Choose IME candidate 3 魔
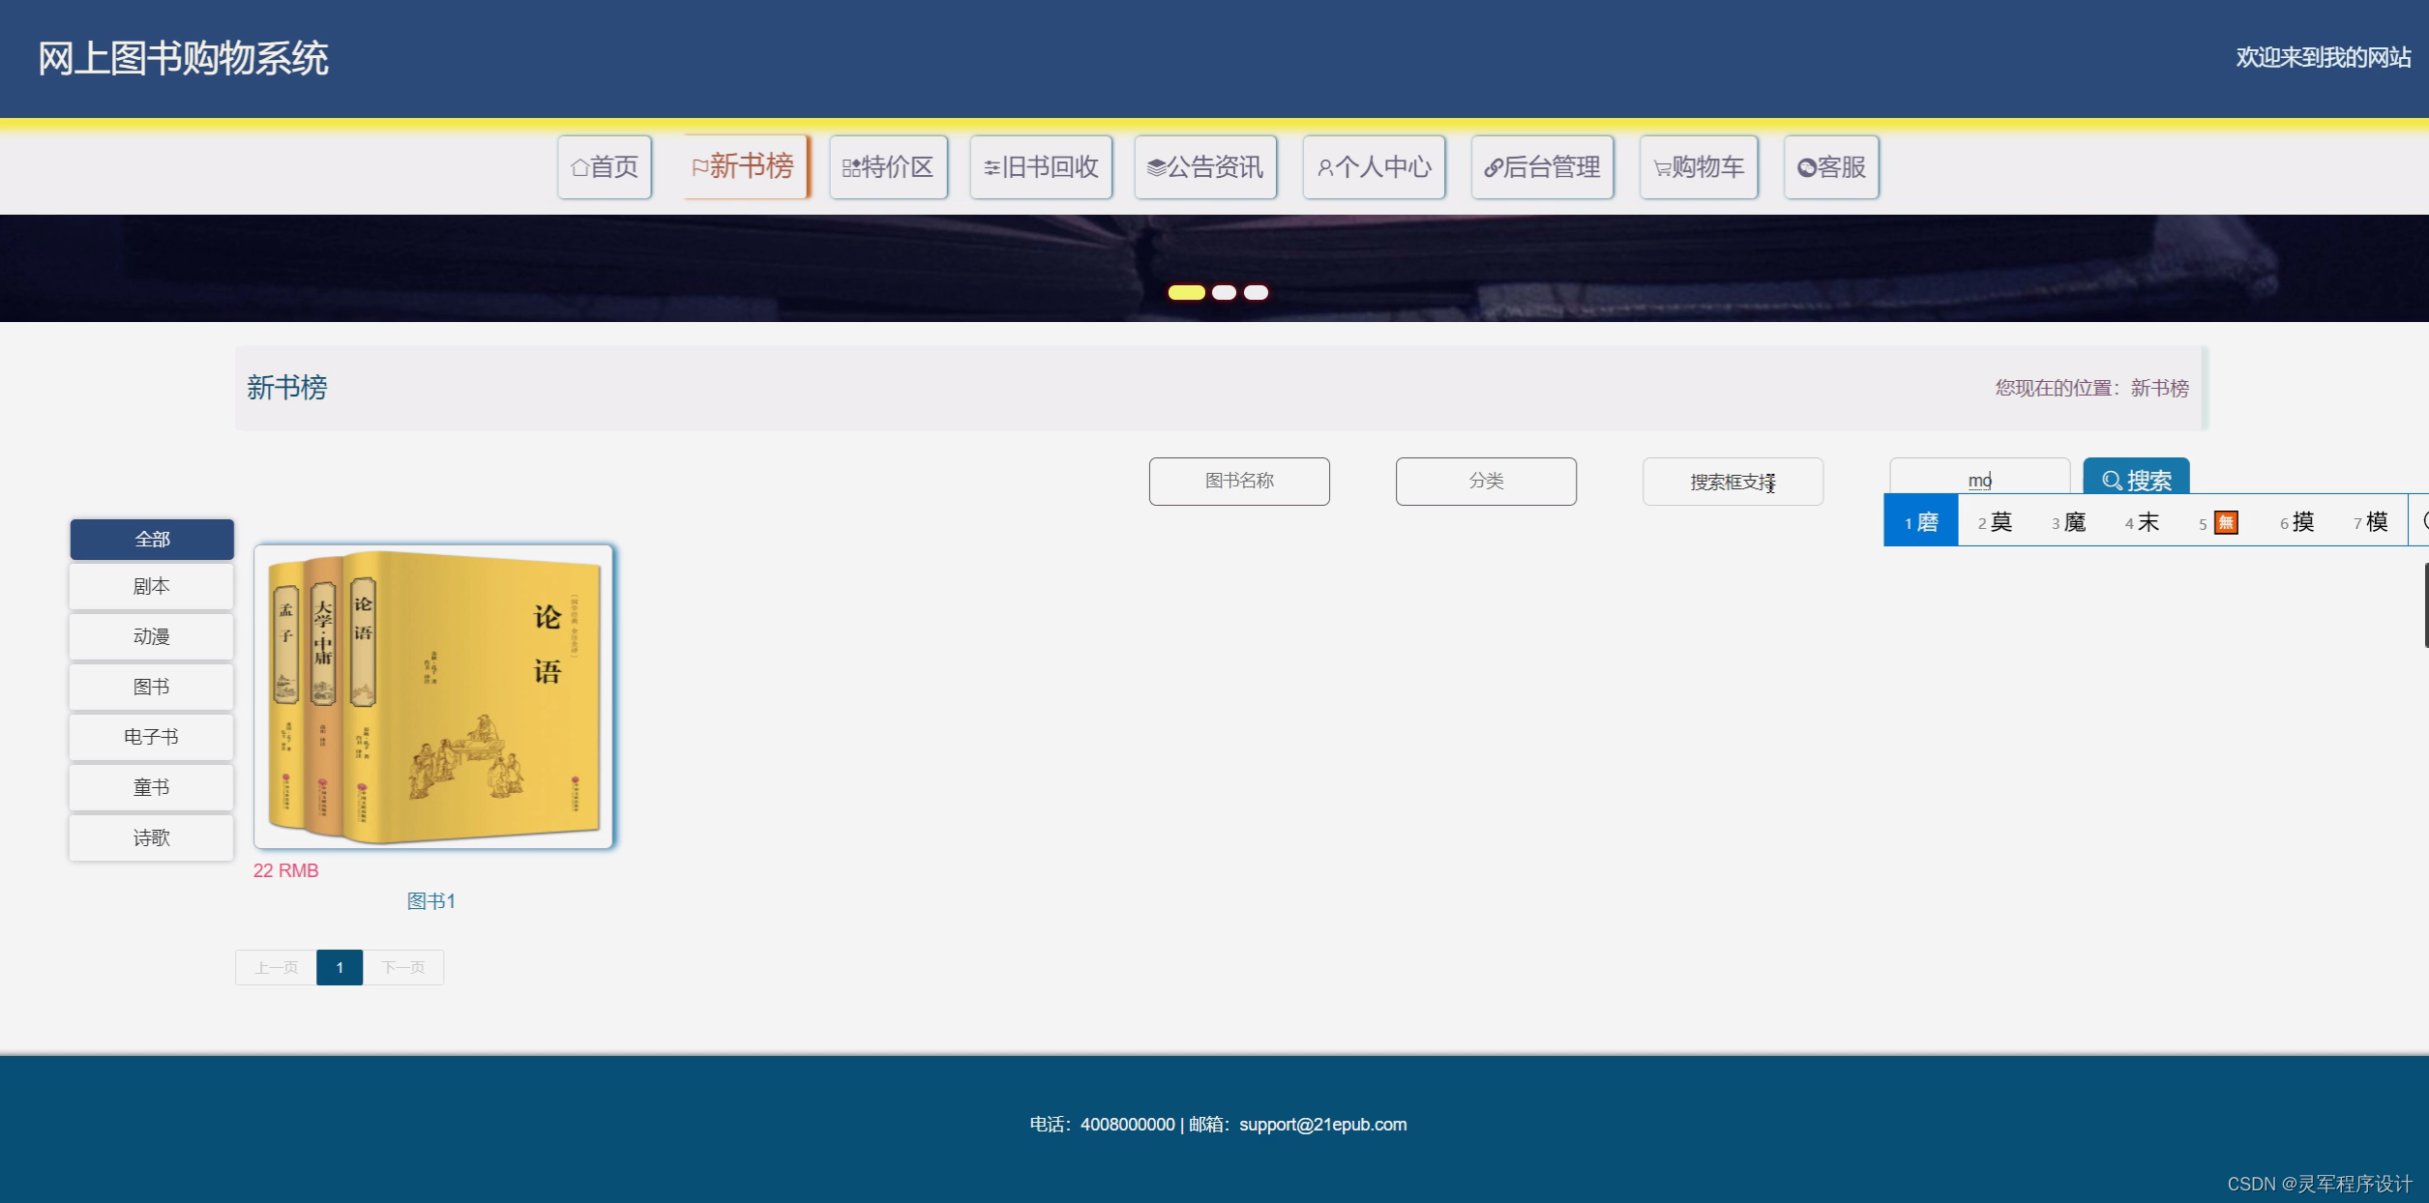 (2069, 522)
